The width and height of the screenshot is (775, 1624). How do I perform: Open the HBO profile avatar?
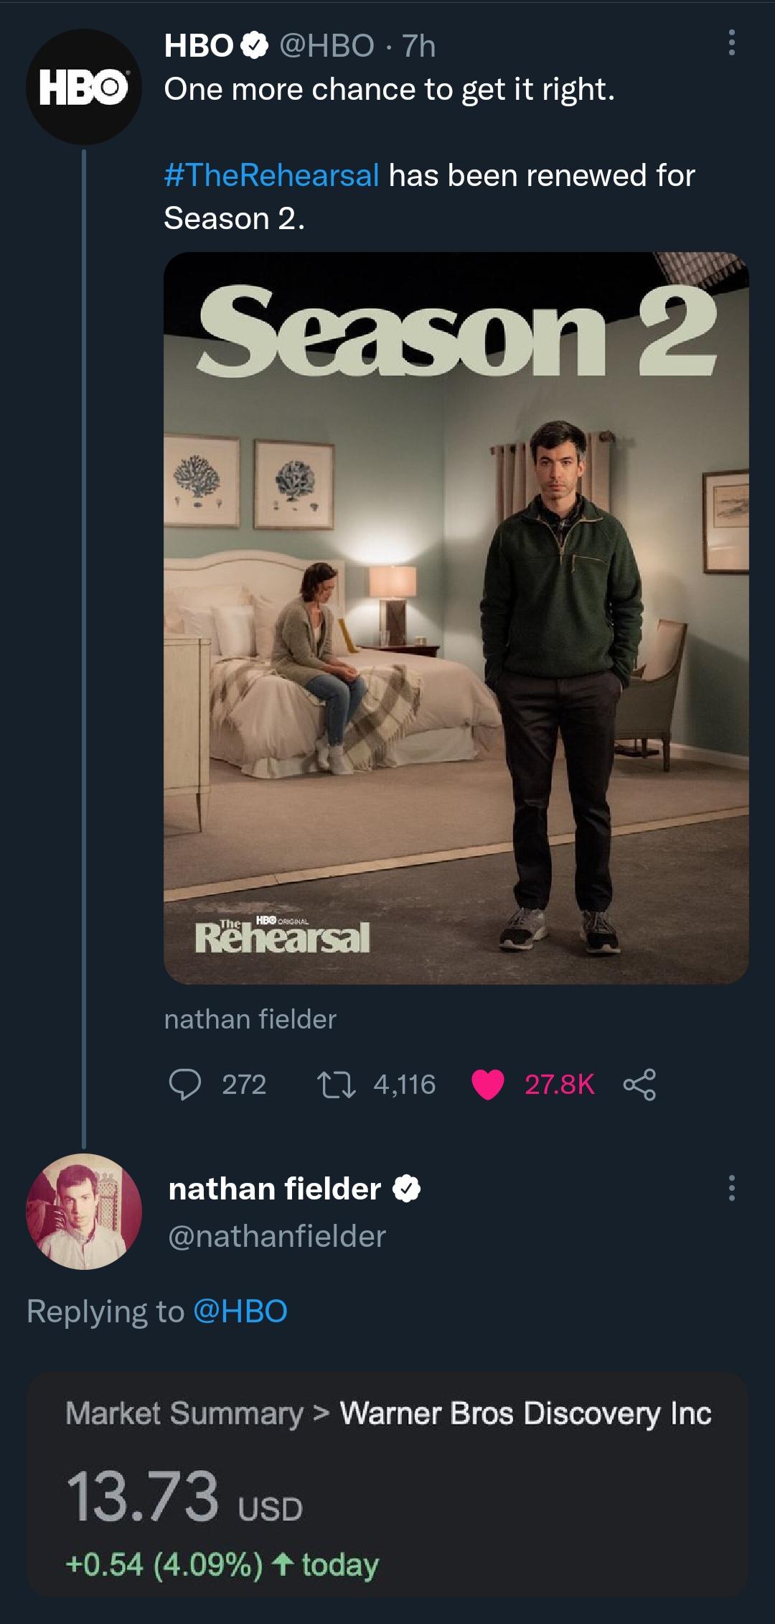(84, 87)
